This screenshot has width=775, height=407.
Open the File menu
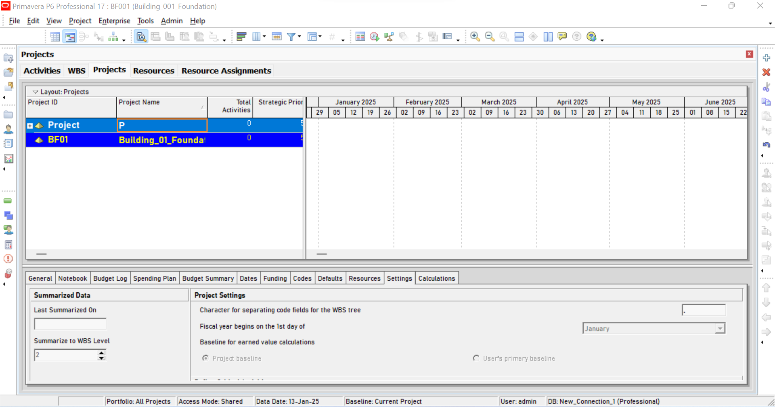click(15, 21)
